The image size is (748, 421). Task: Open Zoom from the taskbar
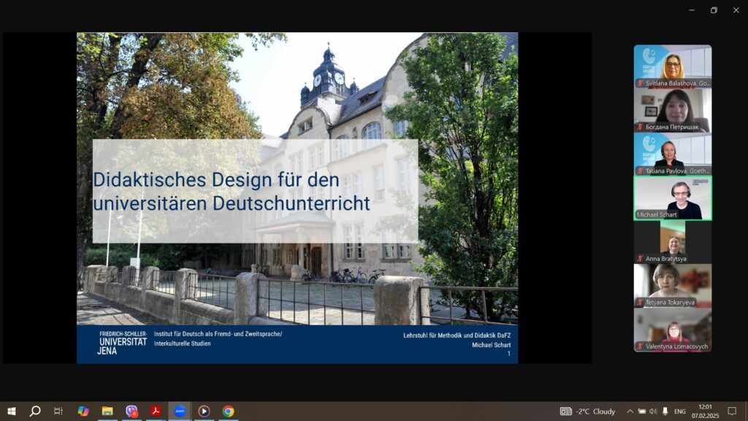(x=180, y=411)
